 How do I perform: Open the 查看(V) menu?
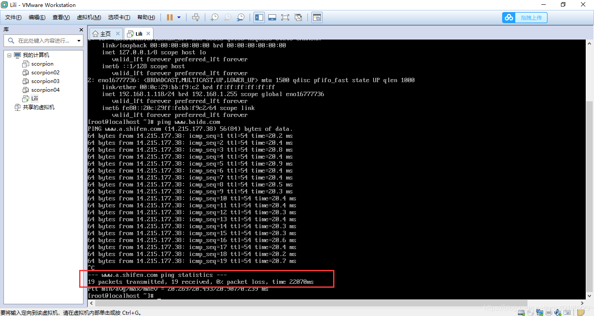click(61, 17)
